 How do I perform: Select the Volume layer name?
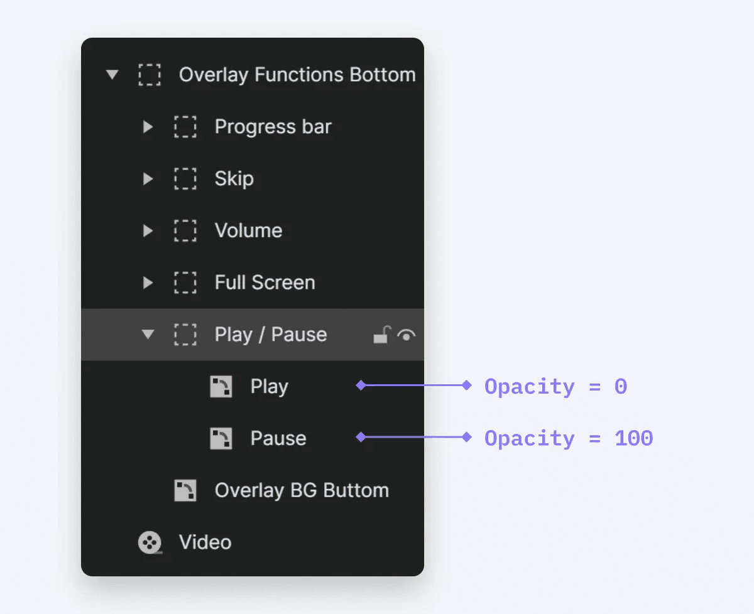[x=248, y=231]
